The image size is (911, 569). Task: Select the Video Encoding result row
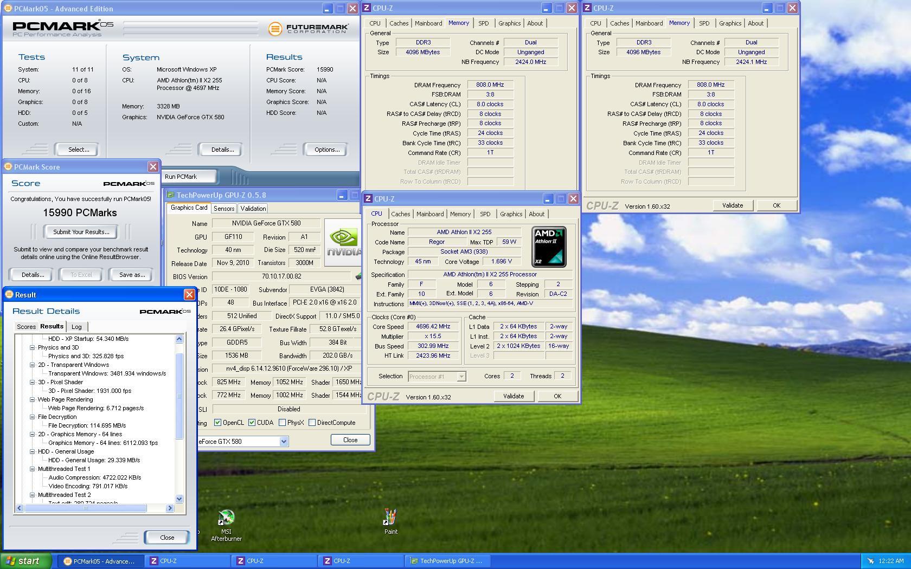click(88, 486)
